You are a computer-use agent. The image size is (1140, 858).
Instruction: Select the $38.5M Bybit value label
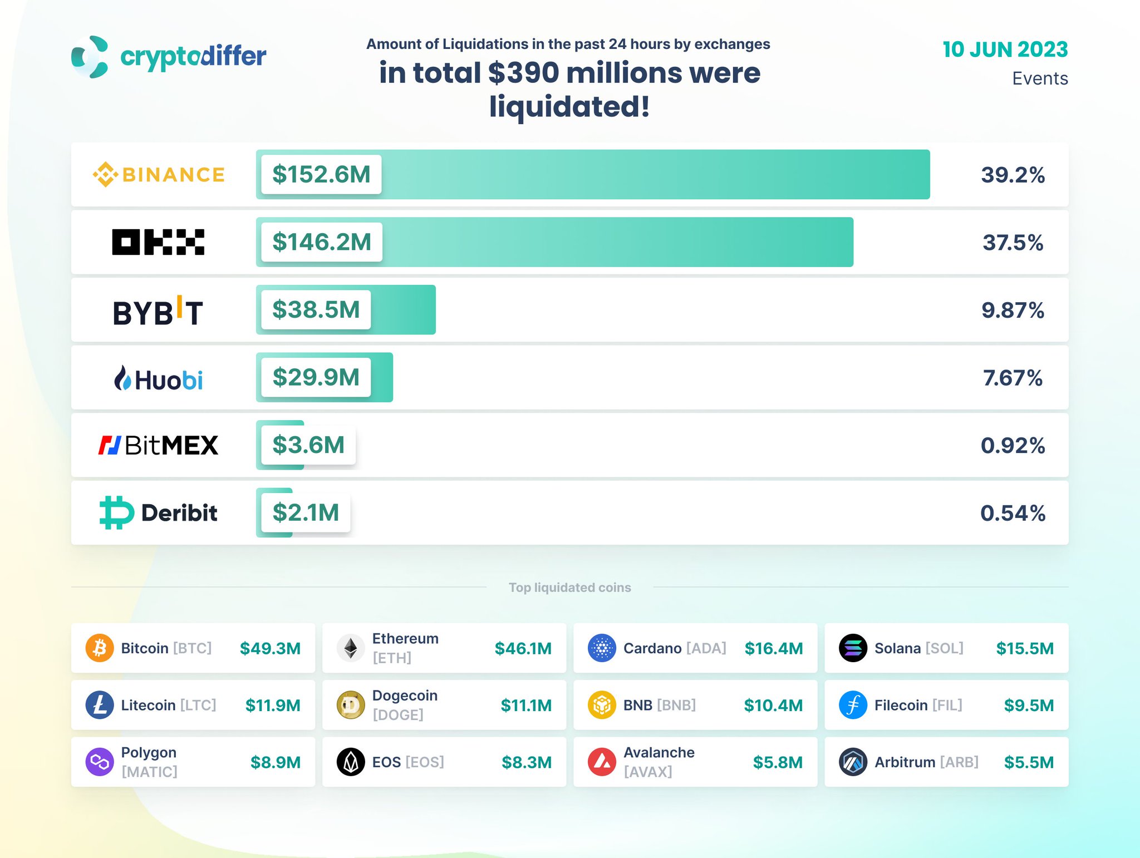point(316,310)
